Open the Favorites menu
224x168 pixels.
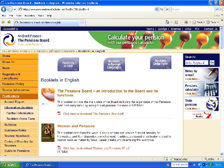pyautogui.click(x=30, y=16)
